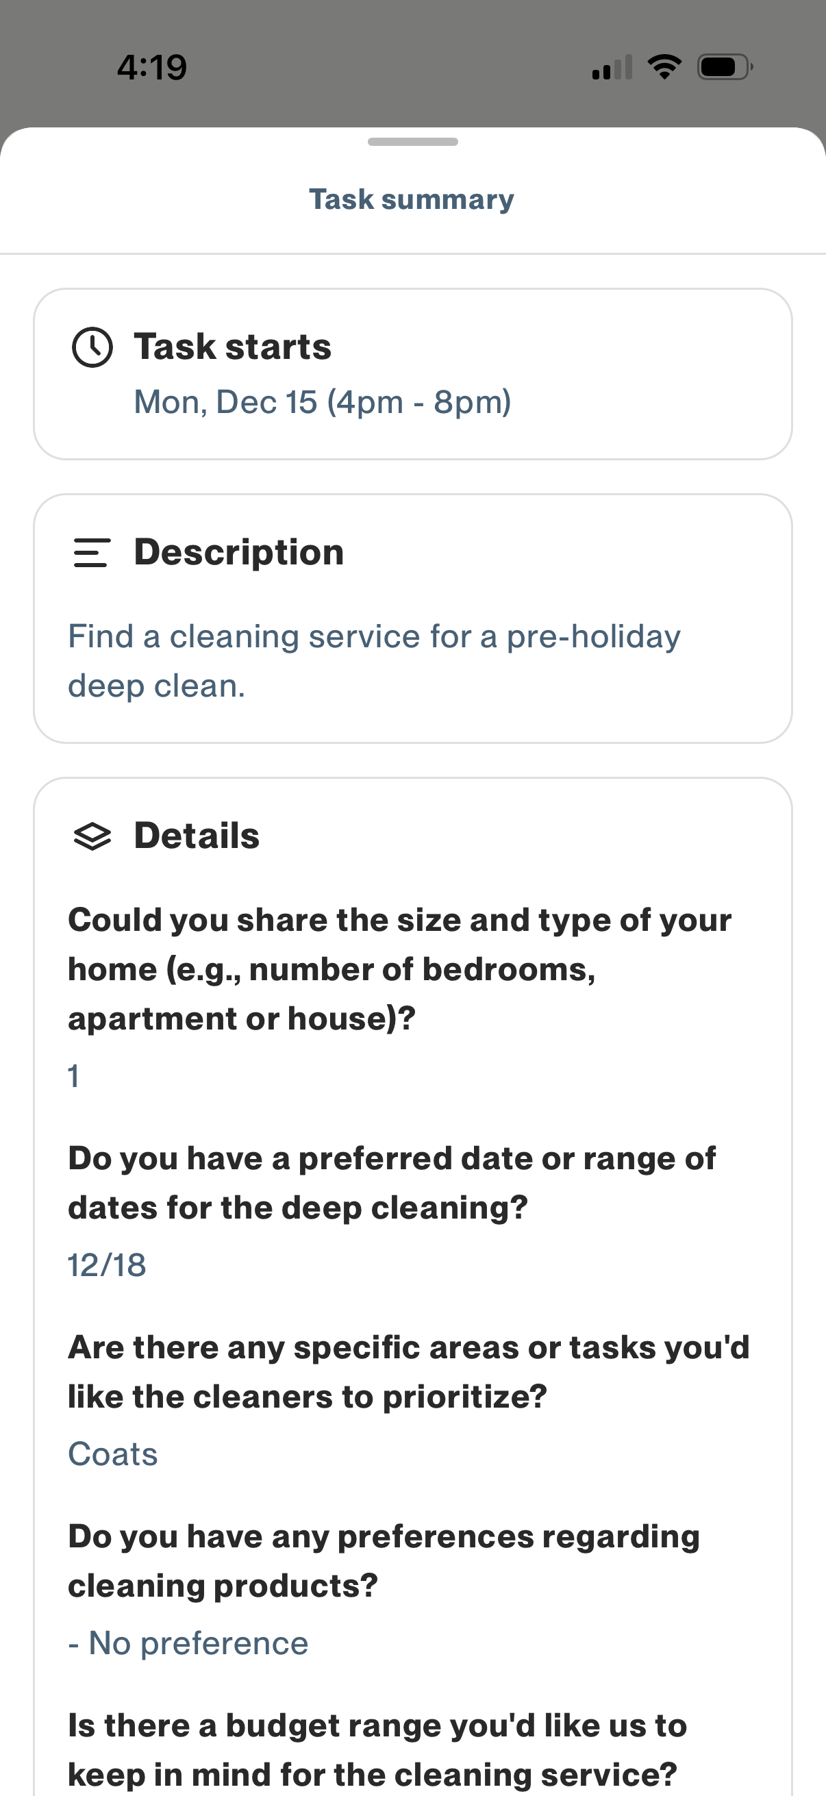Tap the 'Coats' priority answer
Screen dimensions: 826x1796
coord(113,1454)
